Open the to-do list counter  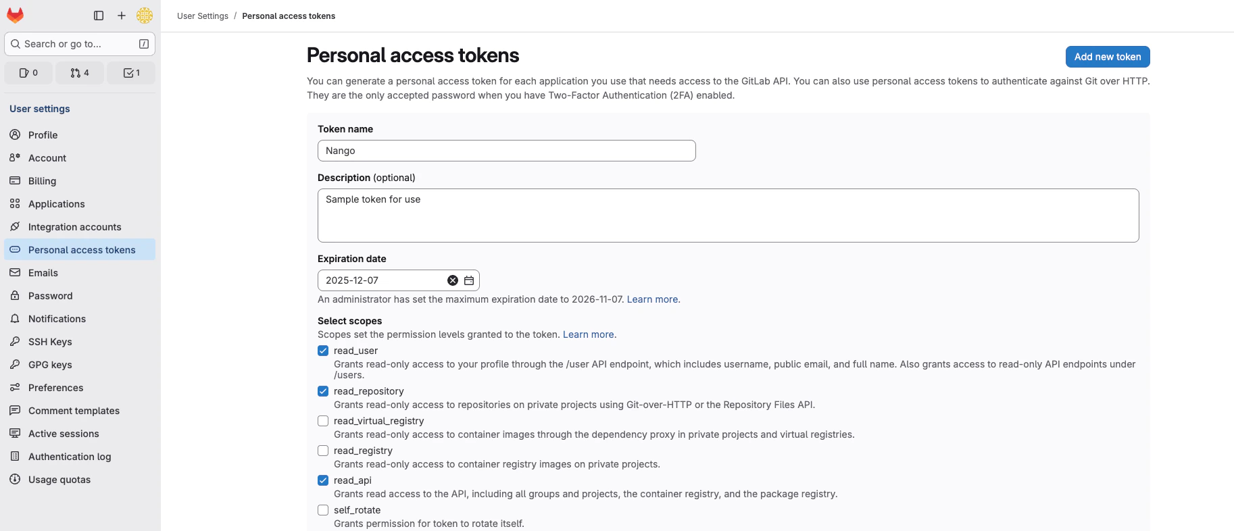point(132,73)
